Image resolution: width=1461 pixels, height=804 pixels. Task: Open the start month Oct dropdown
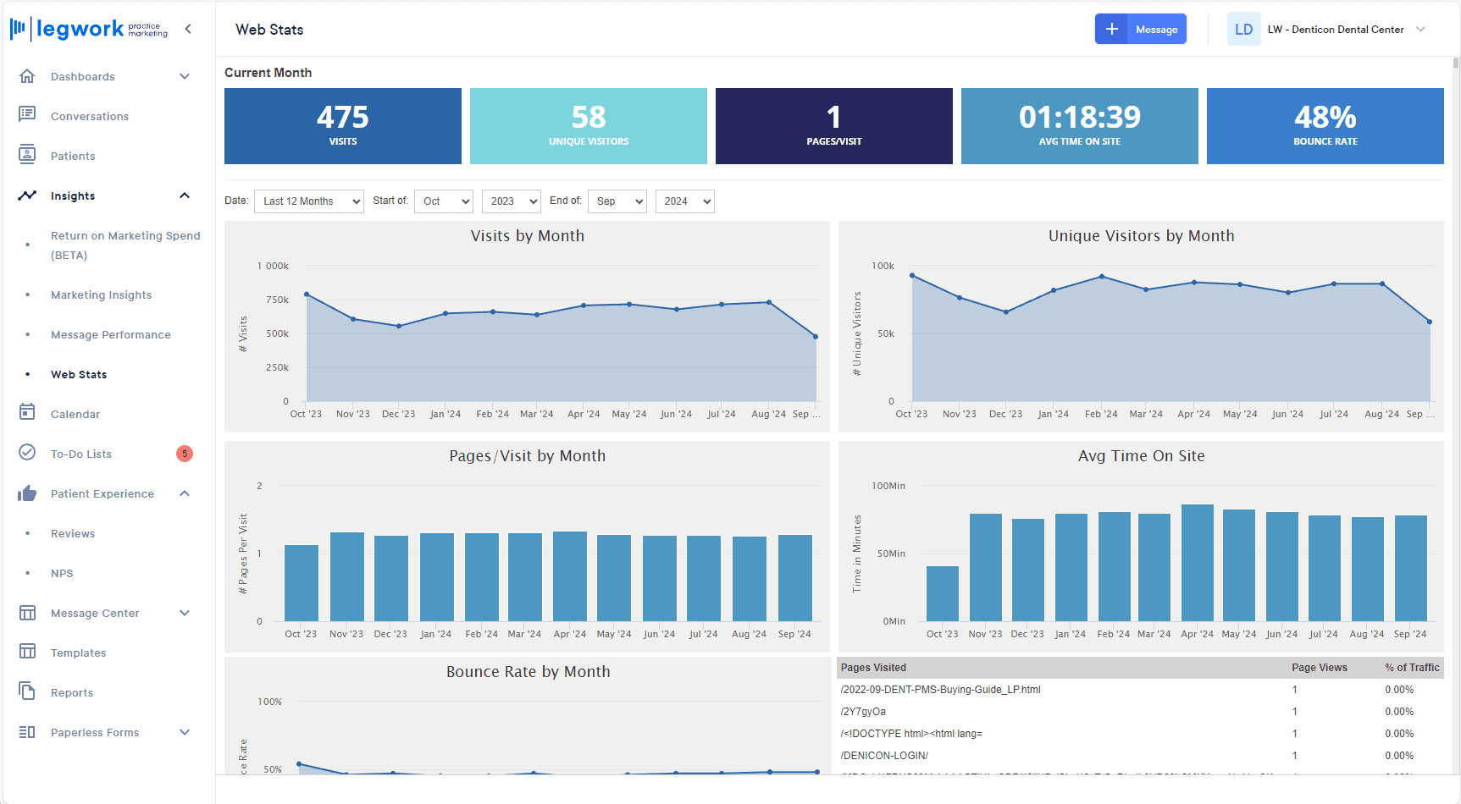click(x=443, y=201)
